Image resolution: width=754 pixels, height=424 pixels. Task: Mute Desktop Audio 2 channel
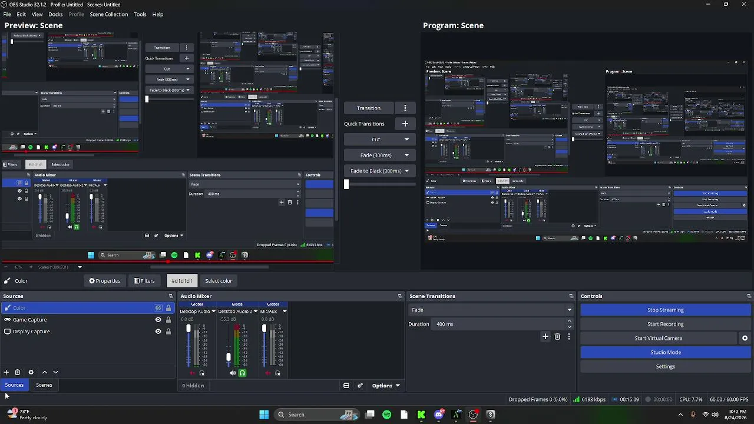[x=233, y=373]
